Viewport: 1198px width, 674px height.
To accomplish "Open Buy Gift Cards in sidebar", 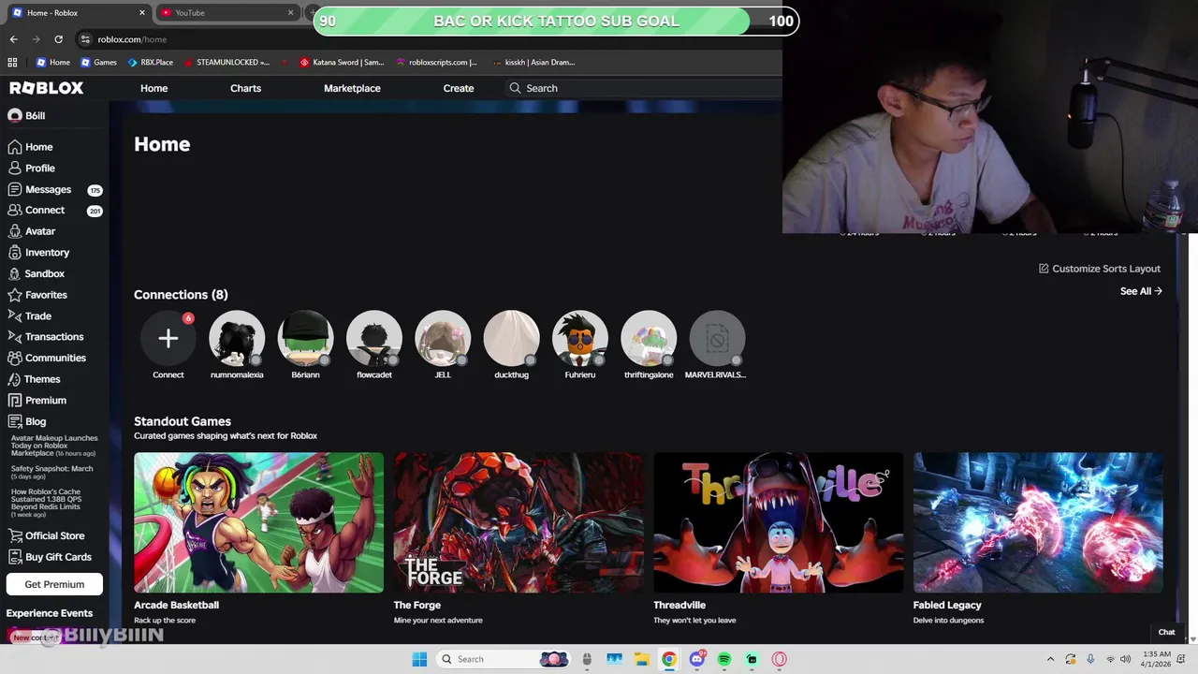I will point(49,557).
